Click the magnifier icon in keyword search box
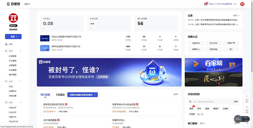 pos(190,102)
